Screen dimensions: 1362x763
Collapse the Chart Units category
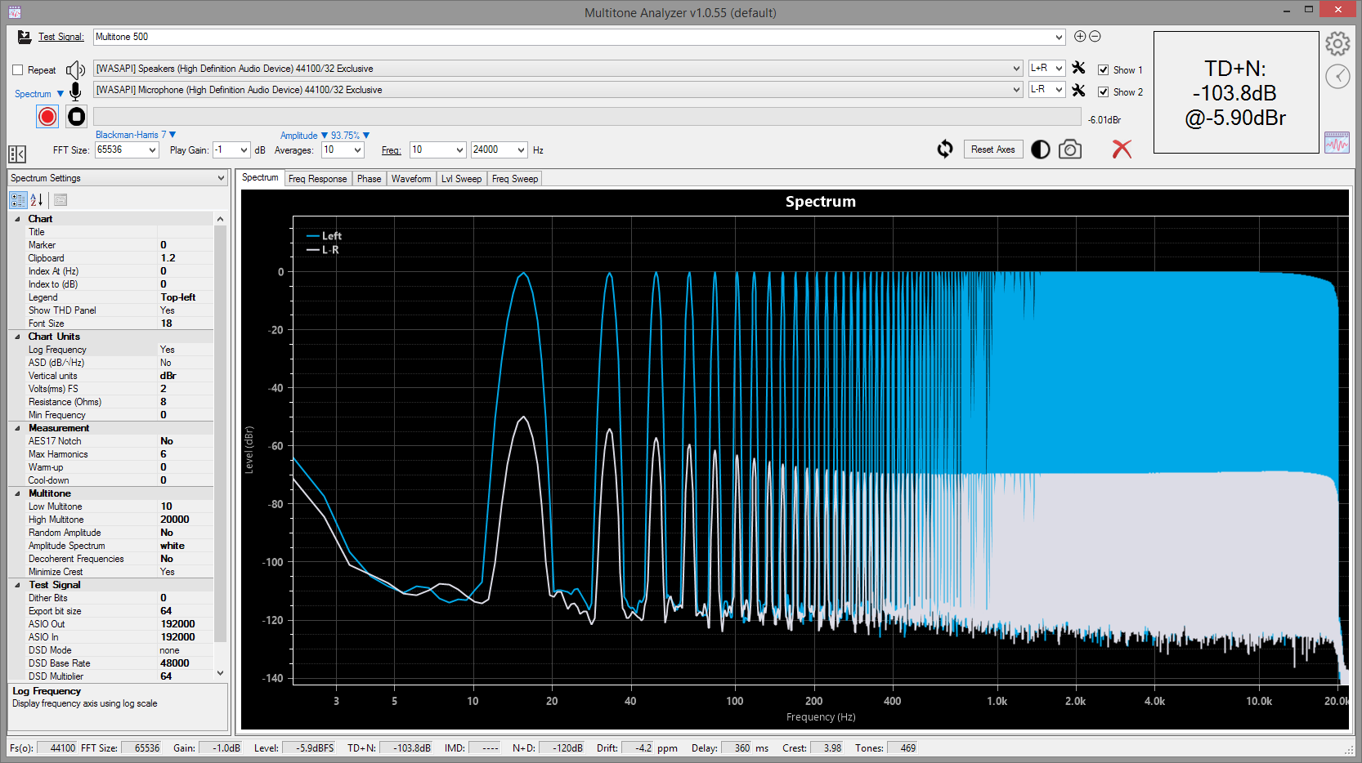[17, 337]
